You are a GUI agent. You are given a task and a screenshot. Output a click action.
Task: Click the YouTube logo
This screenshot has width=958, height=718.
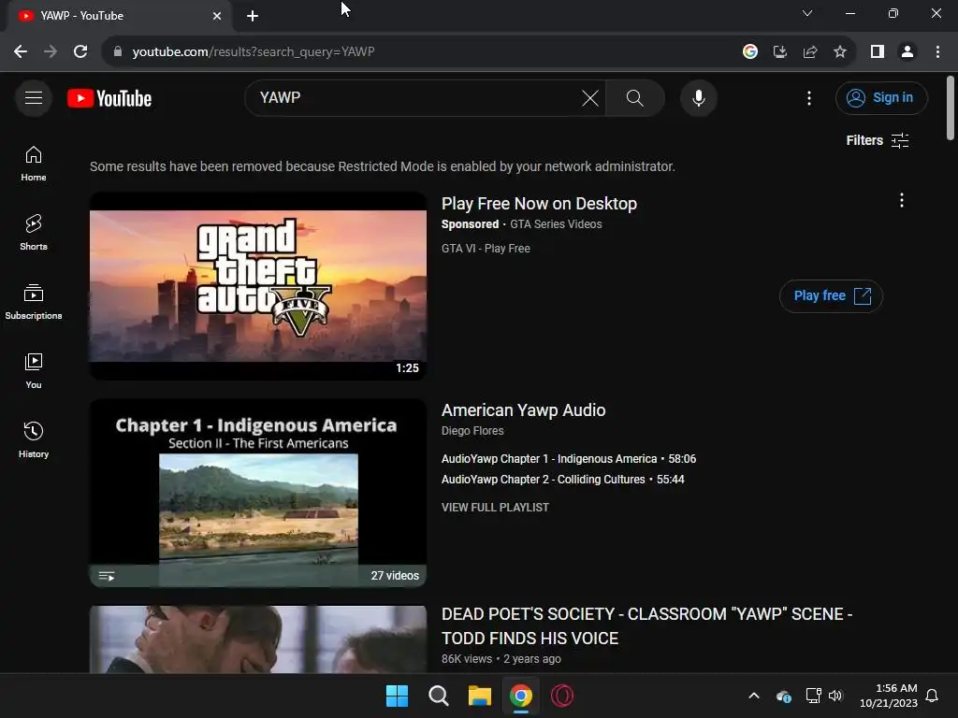click(109, 98)
